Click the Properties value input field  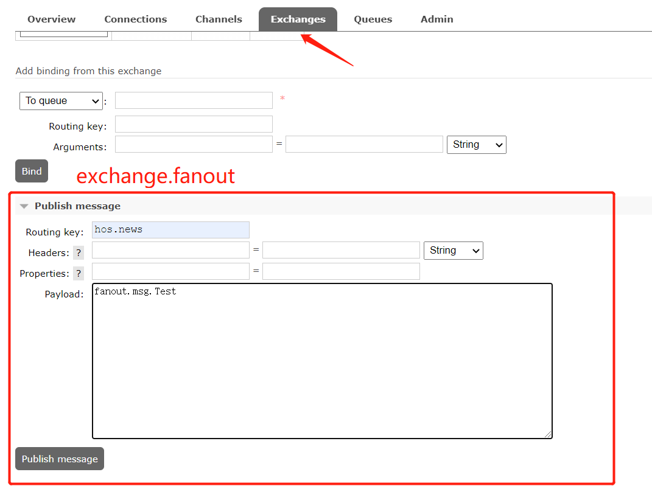(x=341, y=271)
